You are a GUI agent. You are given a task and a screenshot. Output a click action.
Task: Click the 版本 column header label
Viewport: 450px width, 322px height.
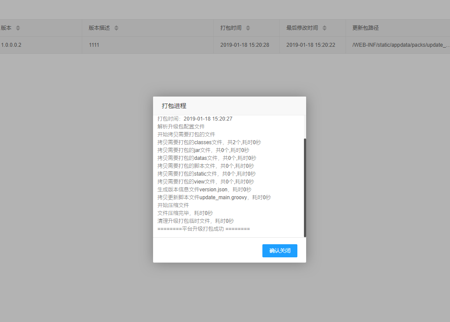point(6,28)
